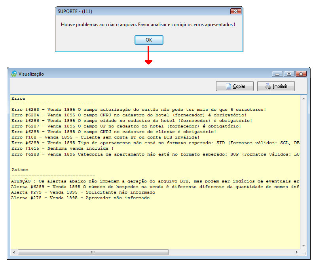Screen dimensions: 315x266
Task: Close the SUPORTE - (111) dialog
Action: point(235,11)
